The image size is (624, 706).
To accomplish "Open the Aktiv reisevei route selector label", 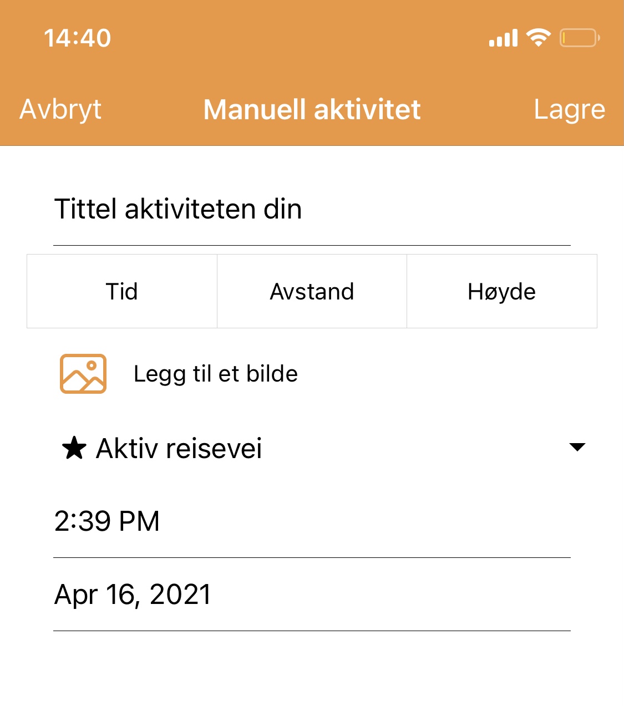I will tap(179, 448).
